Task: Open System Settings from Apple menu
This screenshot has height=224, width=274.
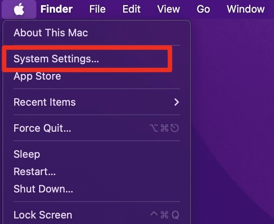Action: pos(56,59)
